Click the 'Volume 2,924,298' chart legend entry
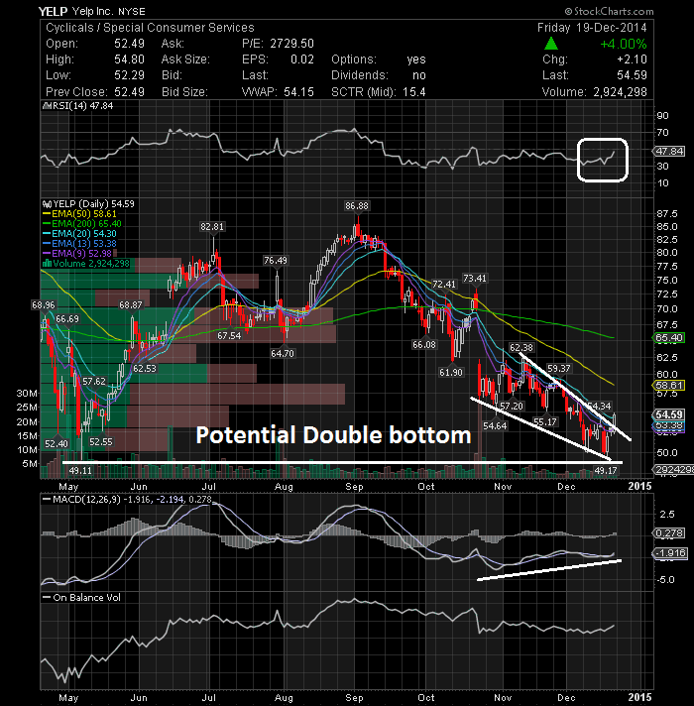Screen dimensions: 694x706 [x=91, y=264]
